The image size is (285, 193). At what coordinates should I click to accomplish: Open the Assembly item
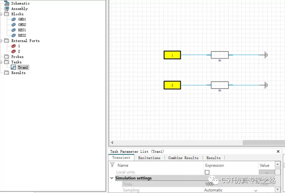pos(7,8)
